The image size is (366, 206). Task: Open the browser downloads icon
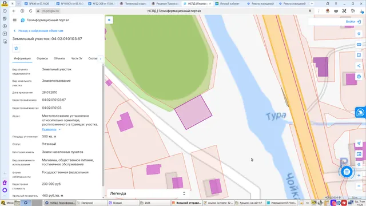pyautogui.click(x=362, y=11)
